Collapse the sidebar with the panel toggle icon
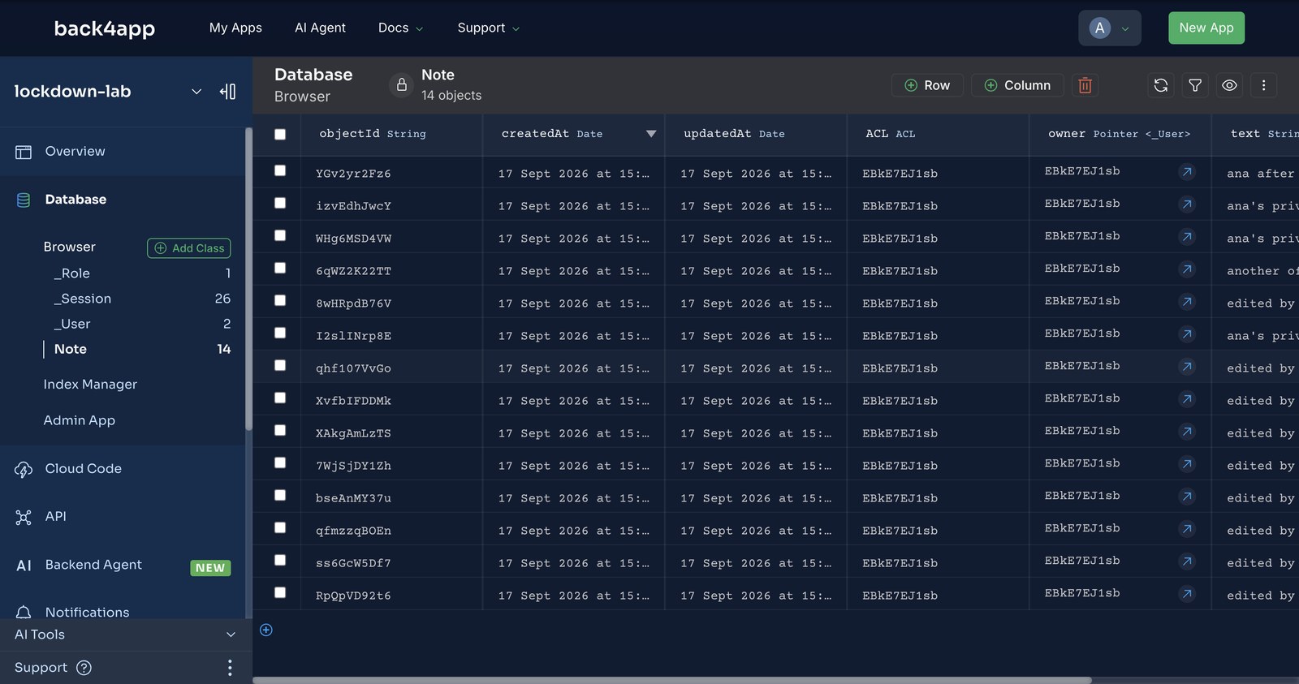Screen dimensions: 1299x684 (228, 92)
